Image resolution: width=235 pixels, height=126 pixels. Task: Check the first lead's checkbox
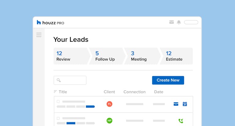[58, 101]
